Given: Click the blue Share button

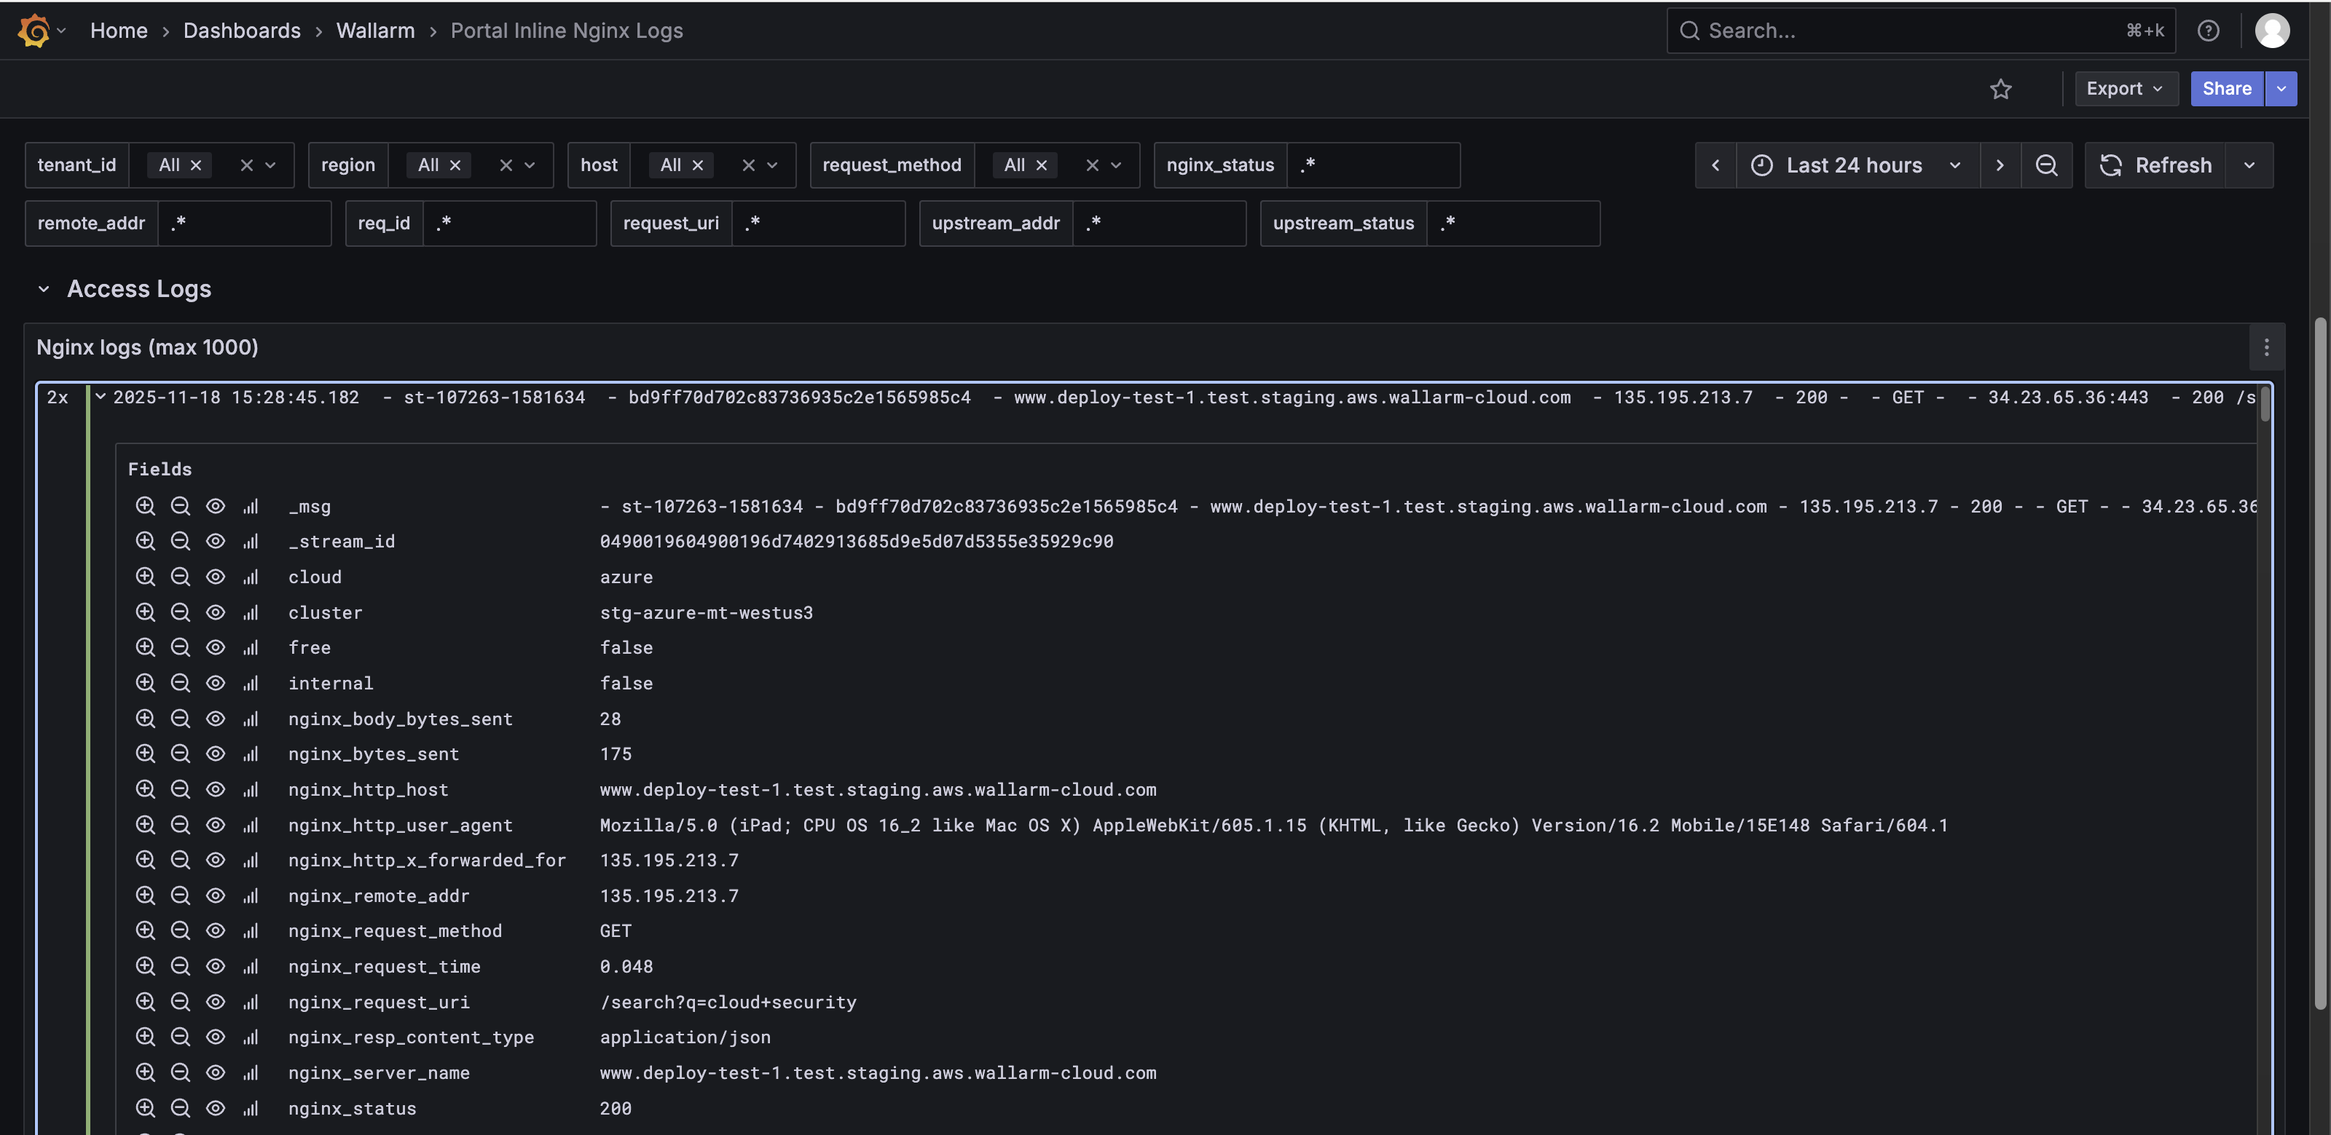Looking at the screenshot, I should [x=2226, y=89].
